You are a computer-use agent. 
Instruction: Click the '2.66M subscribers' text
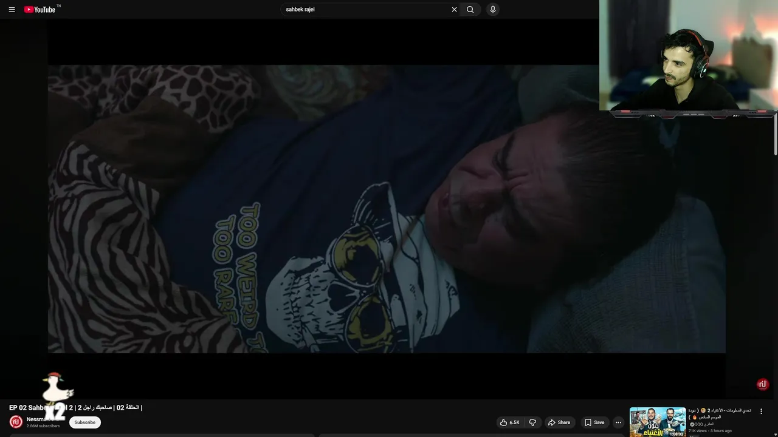pyautogui.click(x=43, y=426)
